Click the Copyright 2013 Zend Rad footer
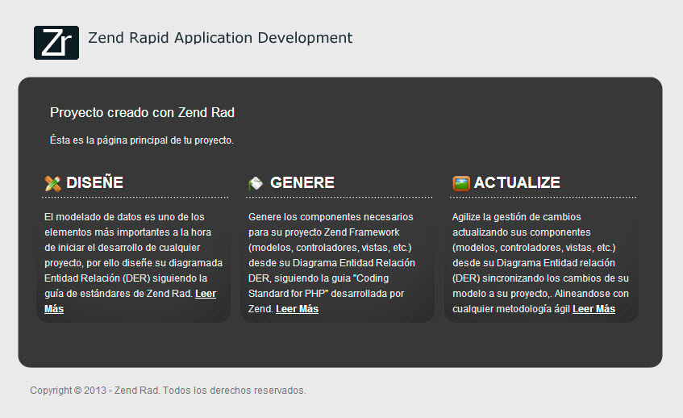 168,390
